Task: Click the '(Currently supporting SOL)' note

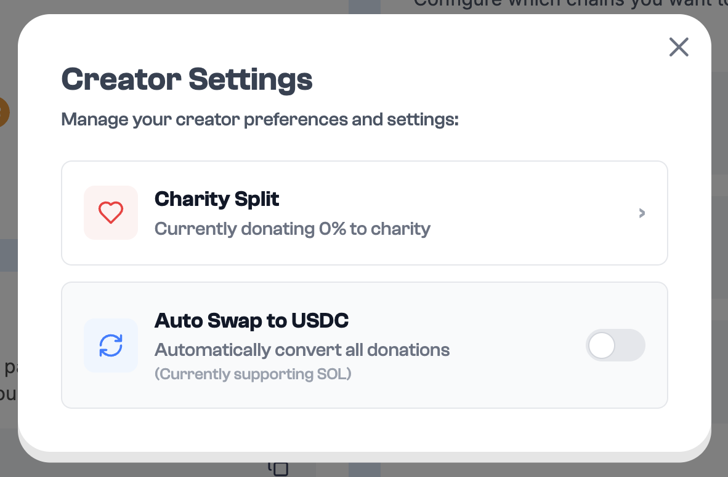Action: tap(253, 374)
